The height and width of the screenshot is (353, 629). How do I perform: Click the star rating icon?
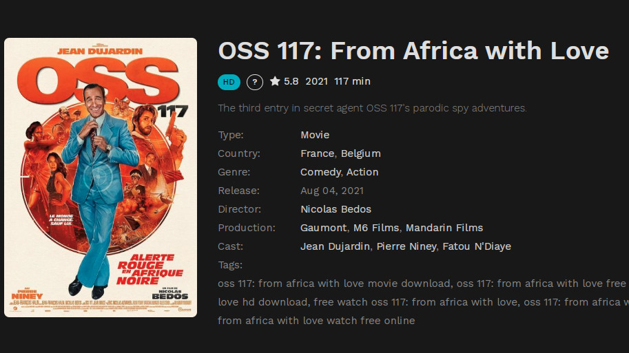click(x=275, y=81)
